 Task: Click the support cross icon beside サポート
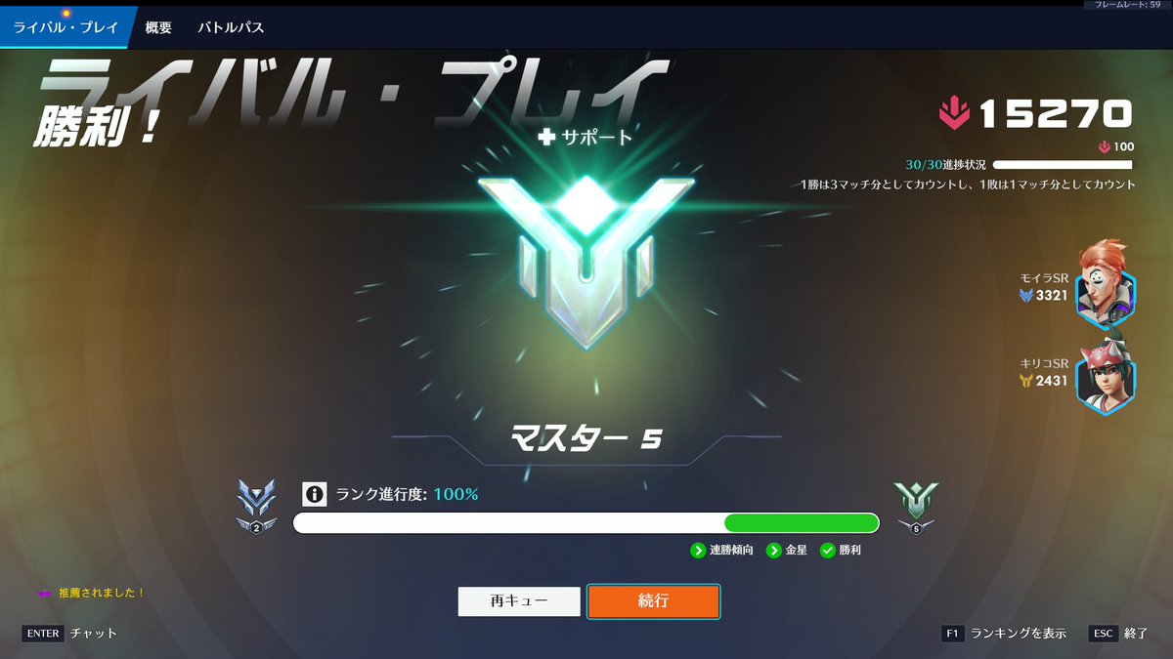(x=546, y=138)
